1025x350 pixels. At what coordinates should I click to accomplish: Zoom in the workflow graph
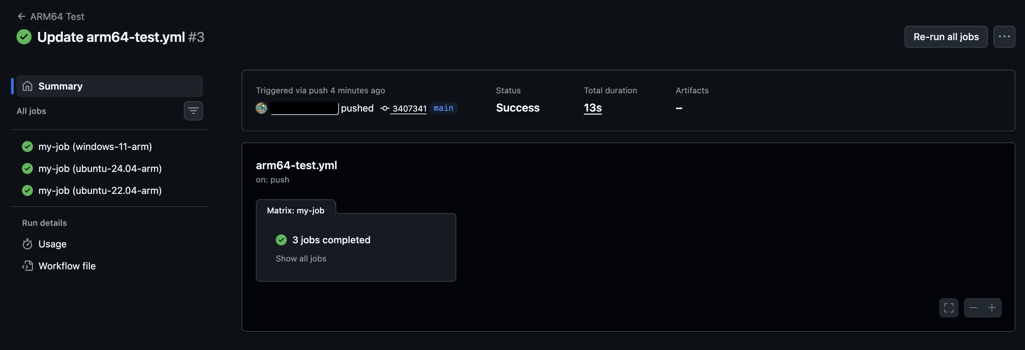(x=992, y=308)
